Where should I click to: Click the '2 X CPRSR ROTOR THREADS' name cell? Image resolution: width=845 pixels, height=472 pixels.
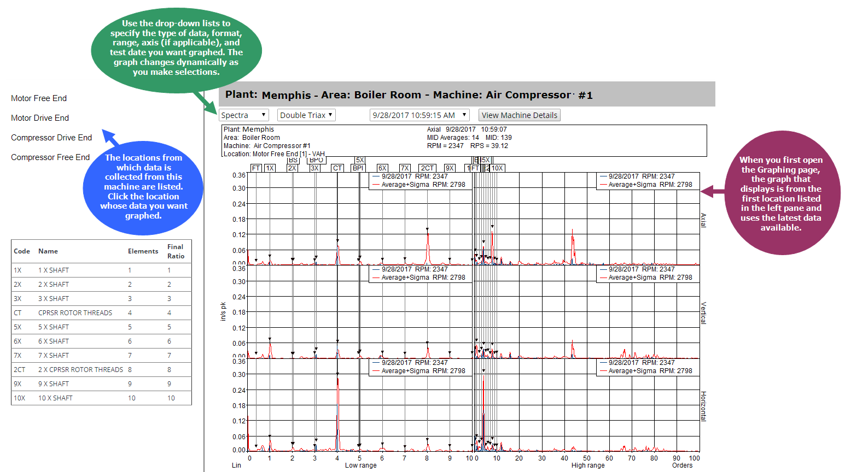80,370
